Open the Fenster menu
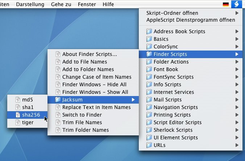 coord(87,4)
